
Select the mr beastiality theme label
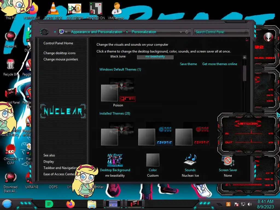[155, 57]
